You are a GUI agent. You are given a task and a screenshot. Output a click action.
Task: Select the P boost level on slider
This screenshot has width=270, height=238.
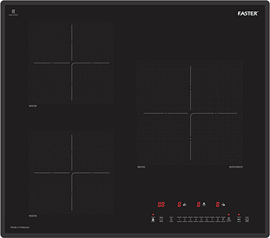(223, 219)
